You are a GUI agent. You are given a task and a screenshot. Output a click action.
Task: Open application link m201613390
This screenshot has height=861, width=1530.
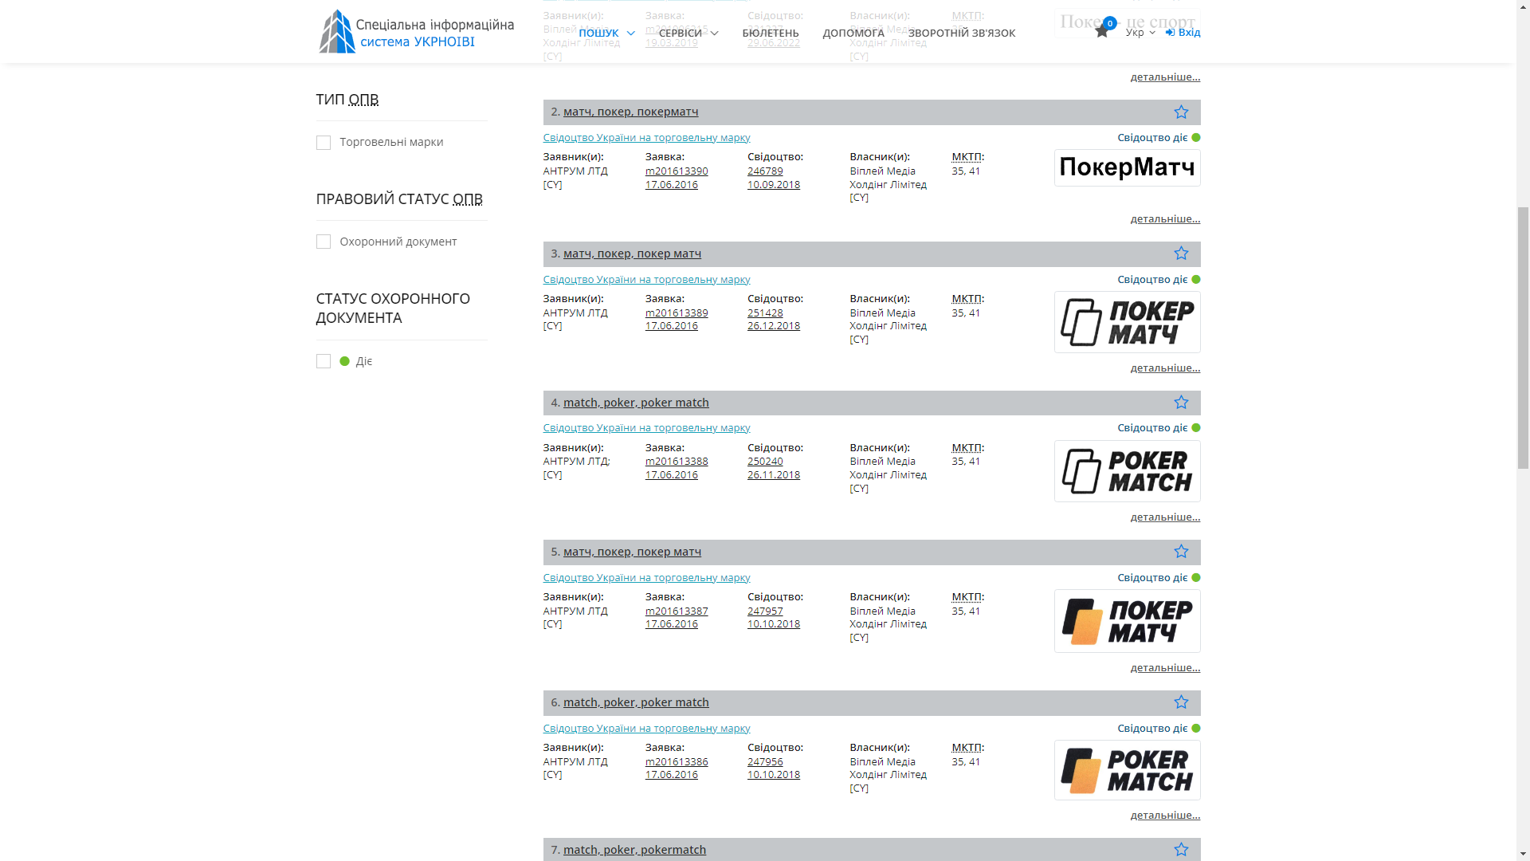676,171
